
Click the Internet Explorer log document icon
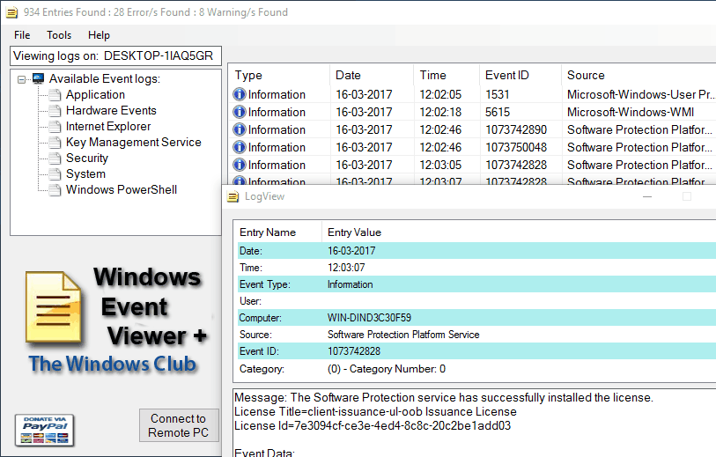(55, 127)
